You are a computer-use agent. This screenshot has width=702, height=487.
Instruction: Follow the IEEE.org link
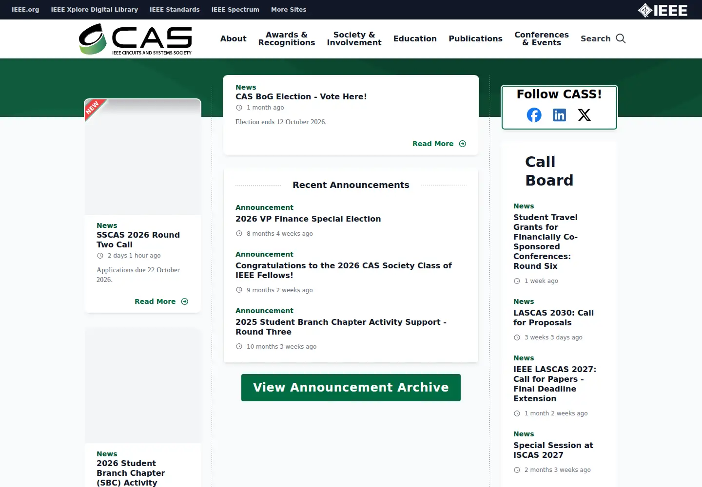point(25,10)
